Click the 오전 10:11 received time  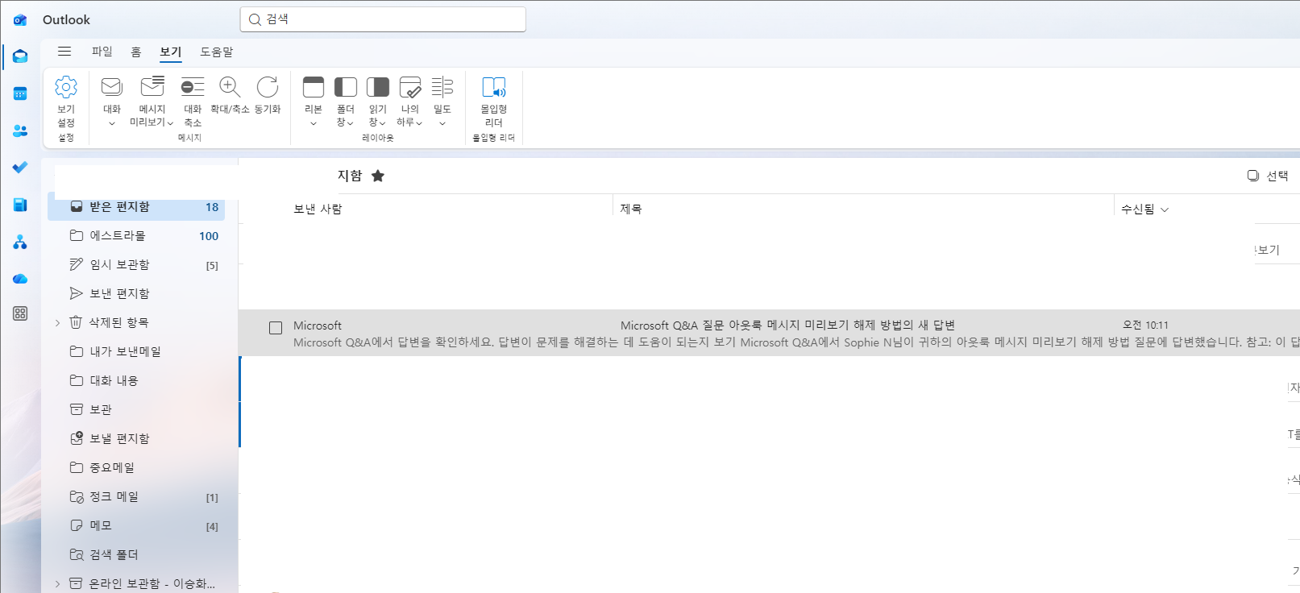(x=1145, y=326)
